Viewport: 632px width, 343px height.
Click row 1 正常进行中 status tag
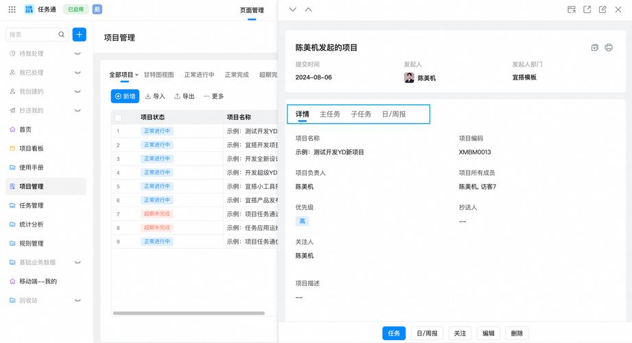click(156, 131)
